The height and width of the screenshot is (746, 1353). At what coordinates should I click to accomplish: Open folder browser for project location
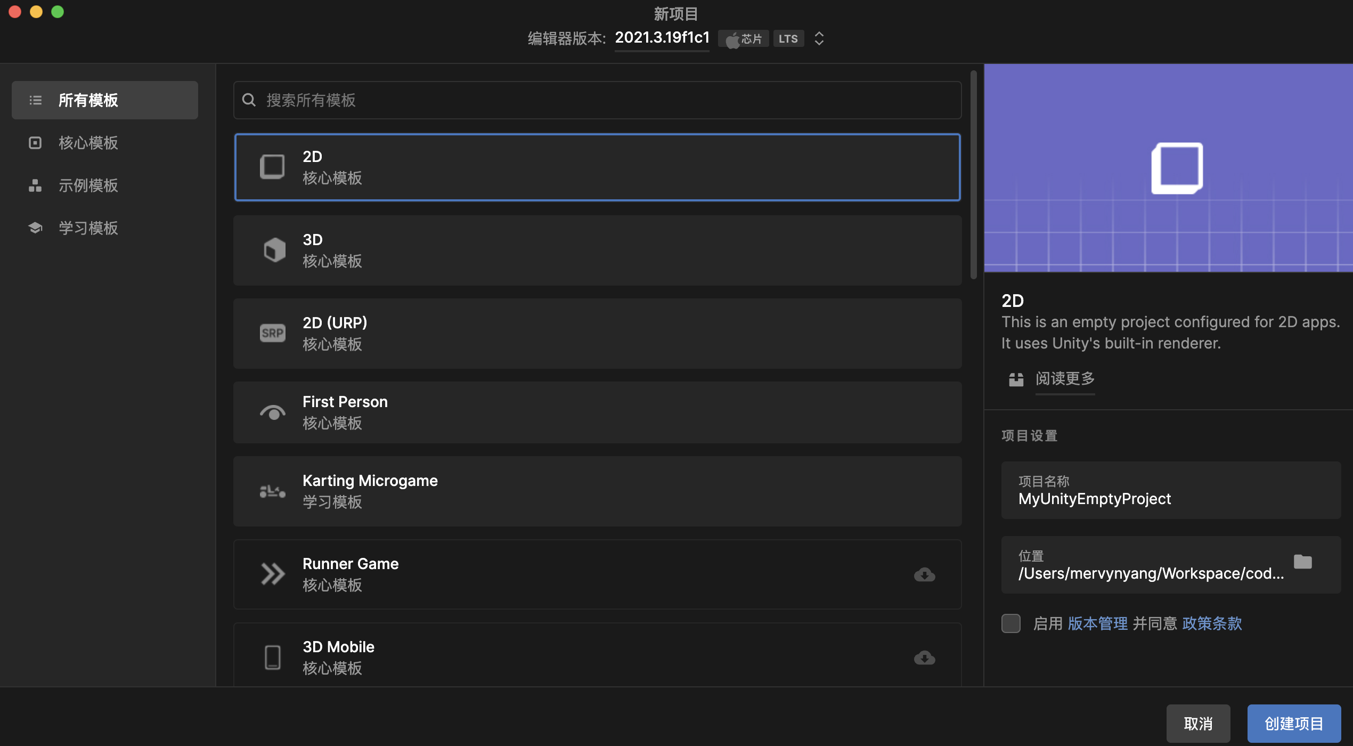[x=1302, y=562]
